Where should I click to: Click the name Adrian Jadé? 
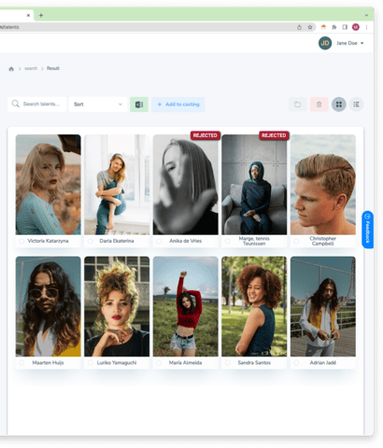pyautogui.click(x=323, y=363)
